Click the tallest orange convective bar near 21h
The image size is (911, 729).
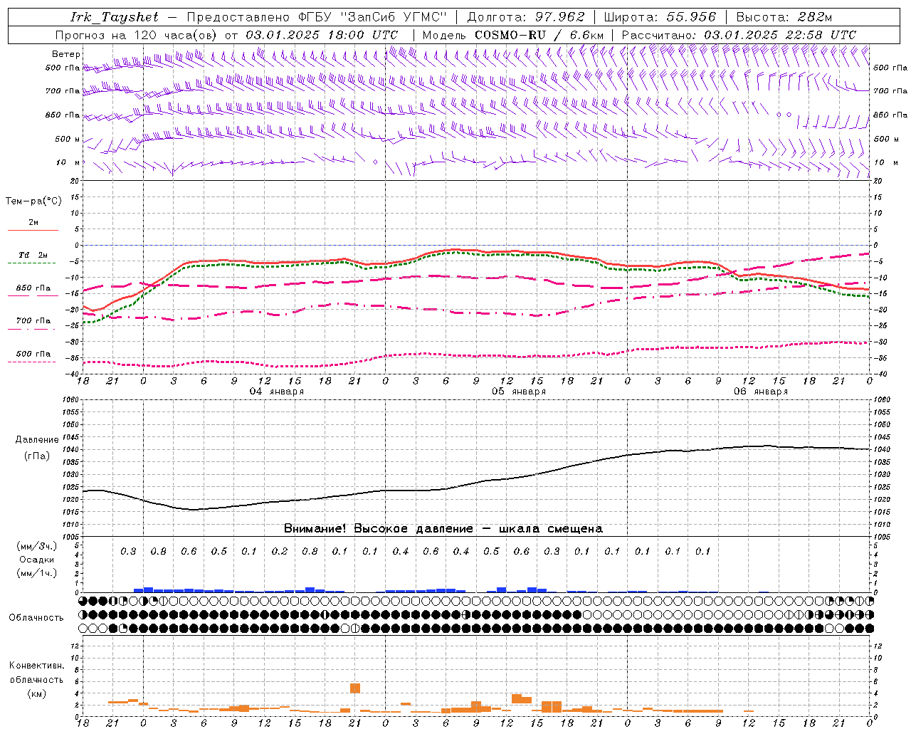click(x=355, y=688)
